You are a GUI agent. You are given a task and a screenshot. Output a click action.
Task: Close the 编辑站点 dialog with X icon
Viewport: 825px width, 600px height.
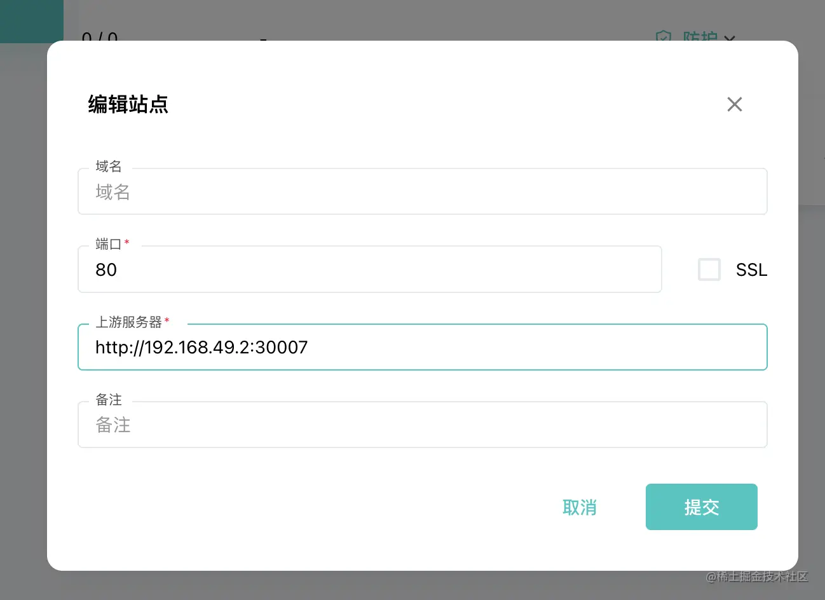pos(734,104)
